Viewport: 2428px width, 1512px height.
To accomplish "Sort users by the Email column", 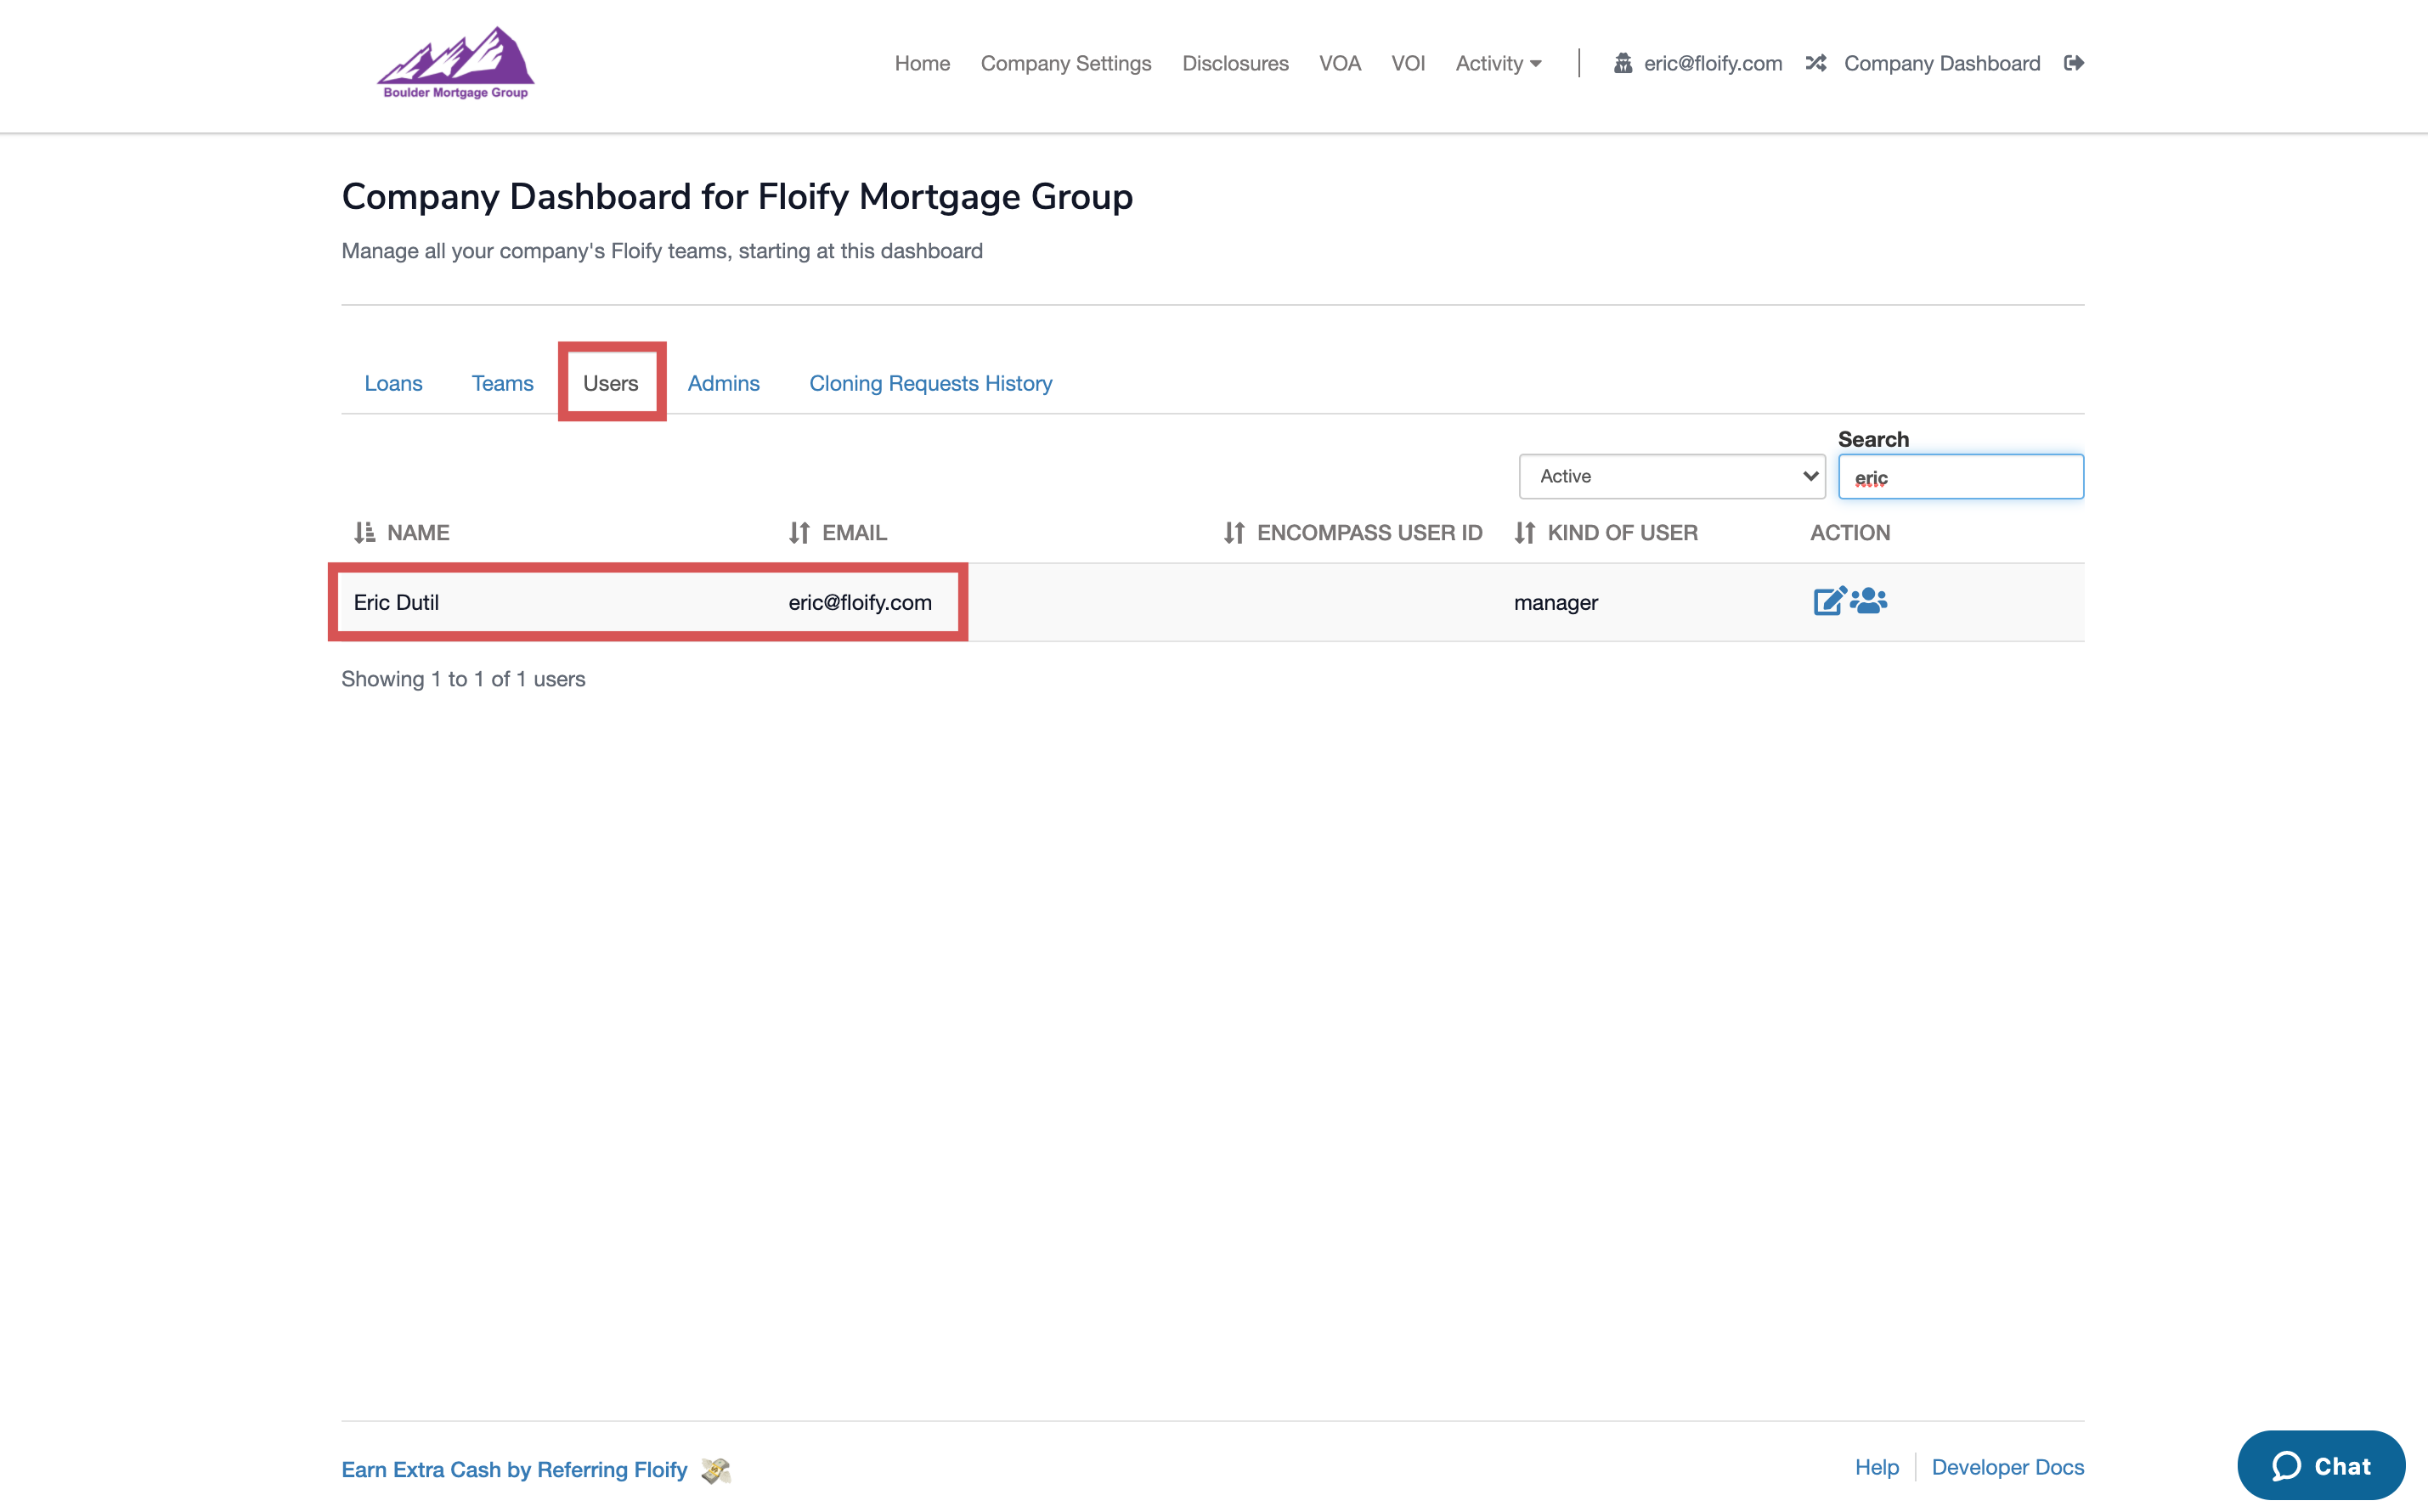I will click(x=799, y=532).
